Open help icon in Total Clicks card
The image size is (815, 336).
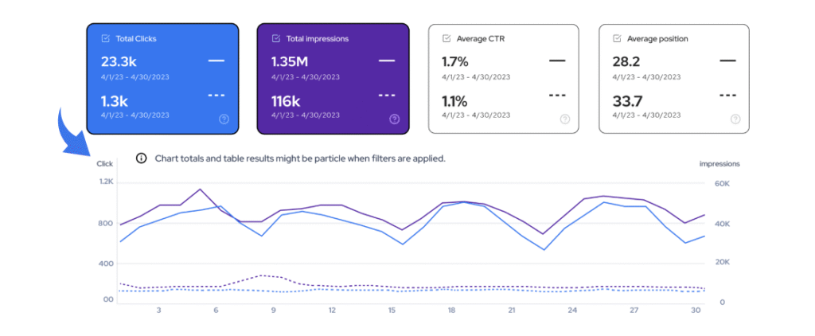coord(224,119)
